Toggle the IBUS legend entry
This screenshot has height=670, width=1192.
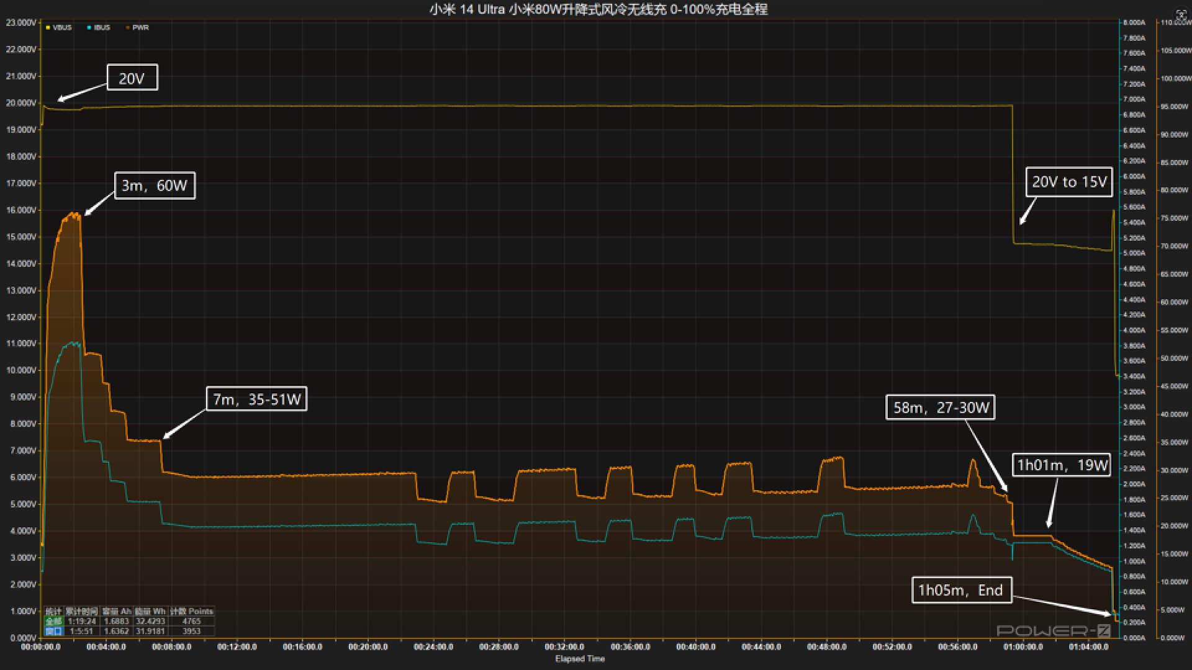pos(99,27)
